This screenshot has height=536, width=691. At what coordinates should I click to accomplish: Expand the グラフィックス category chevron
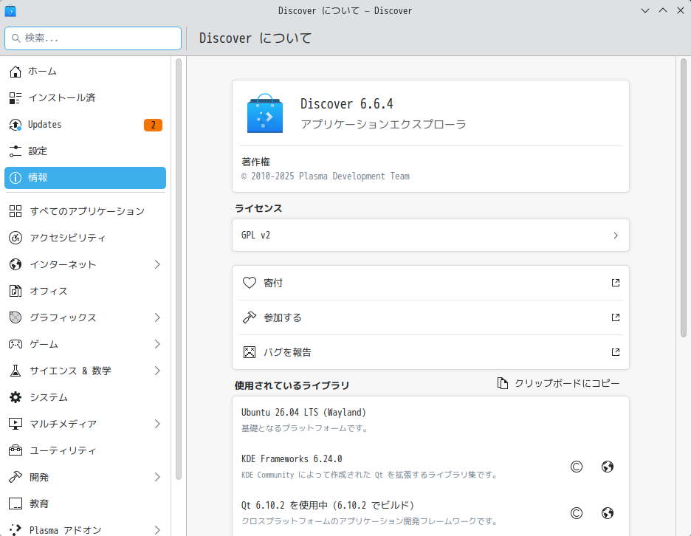point(157,317)
